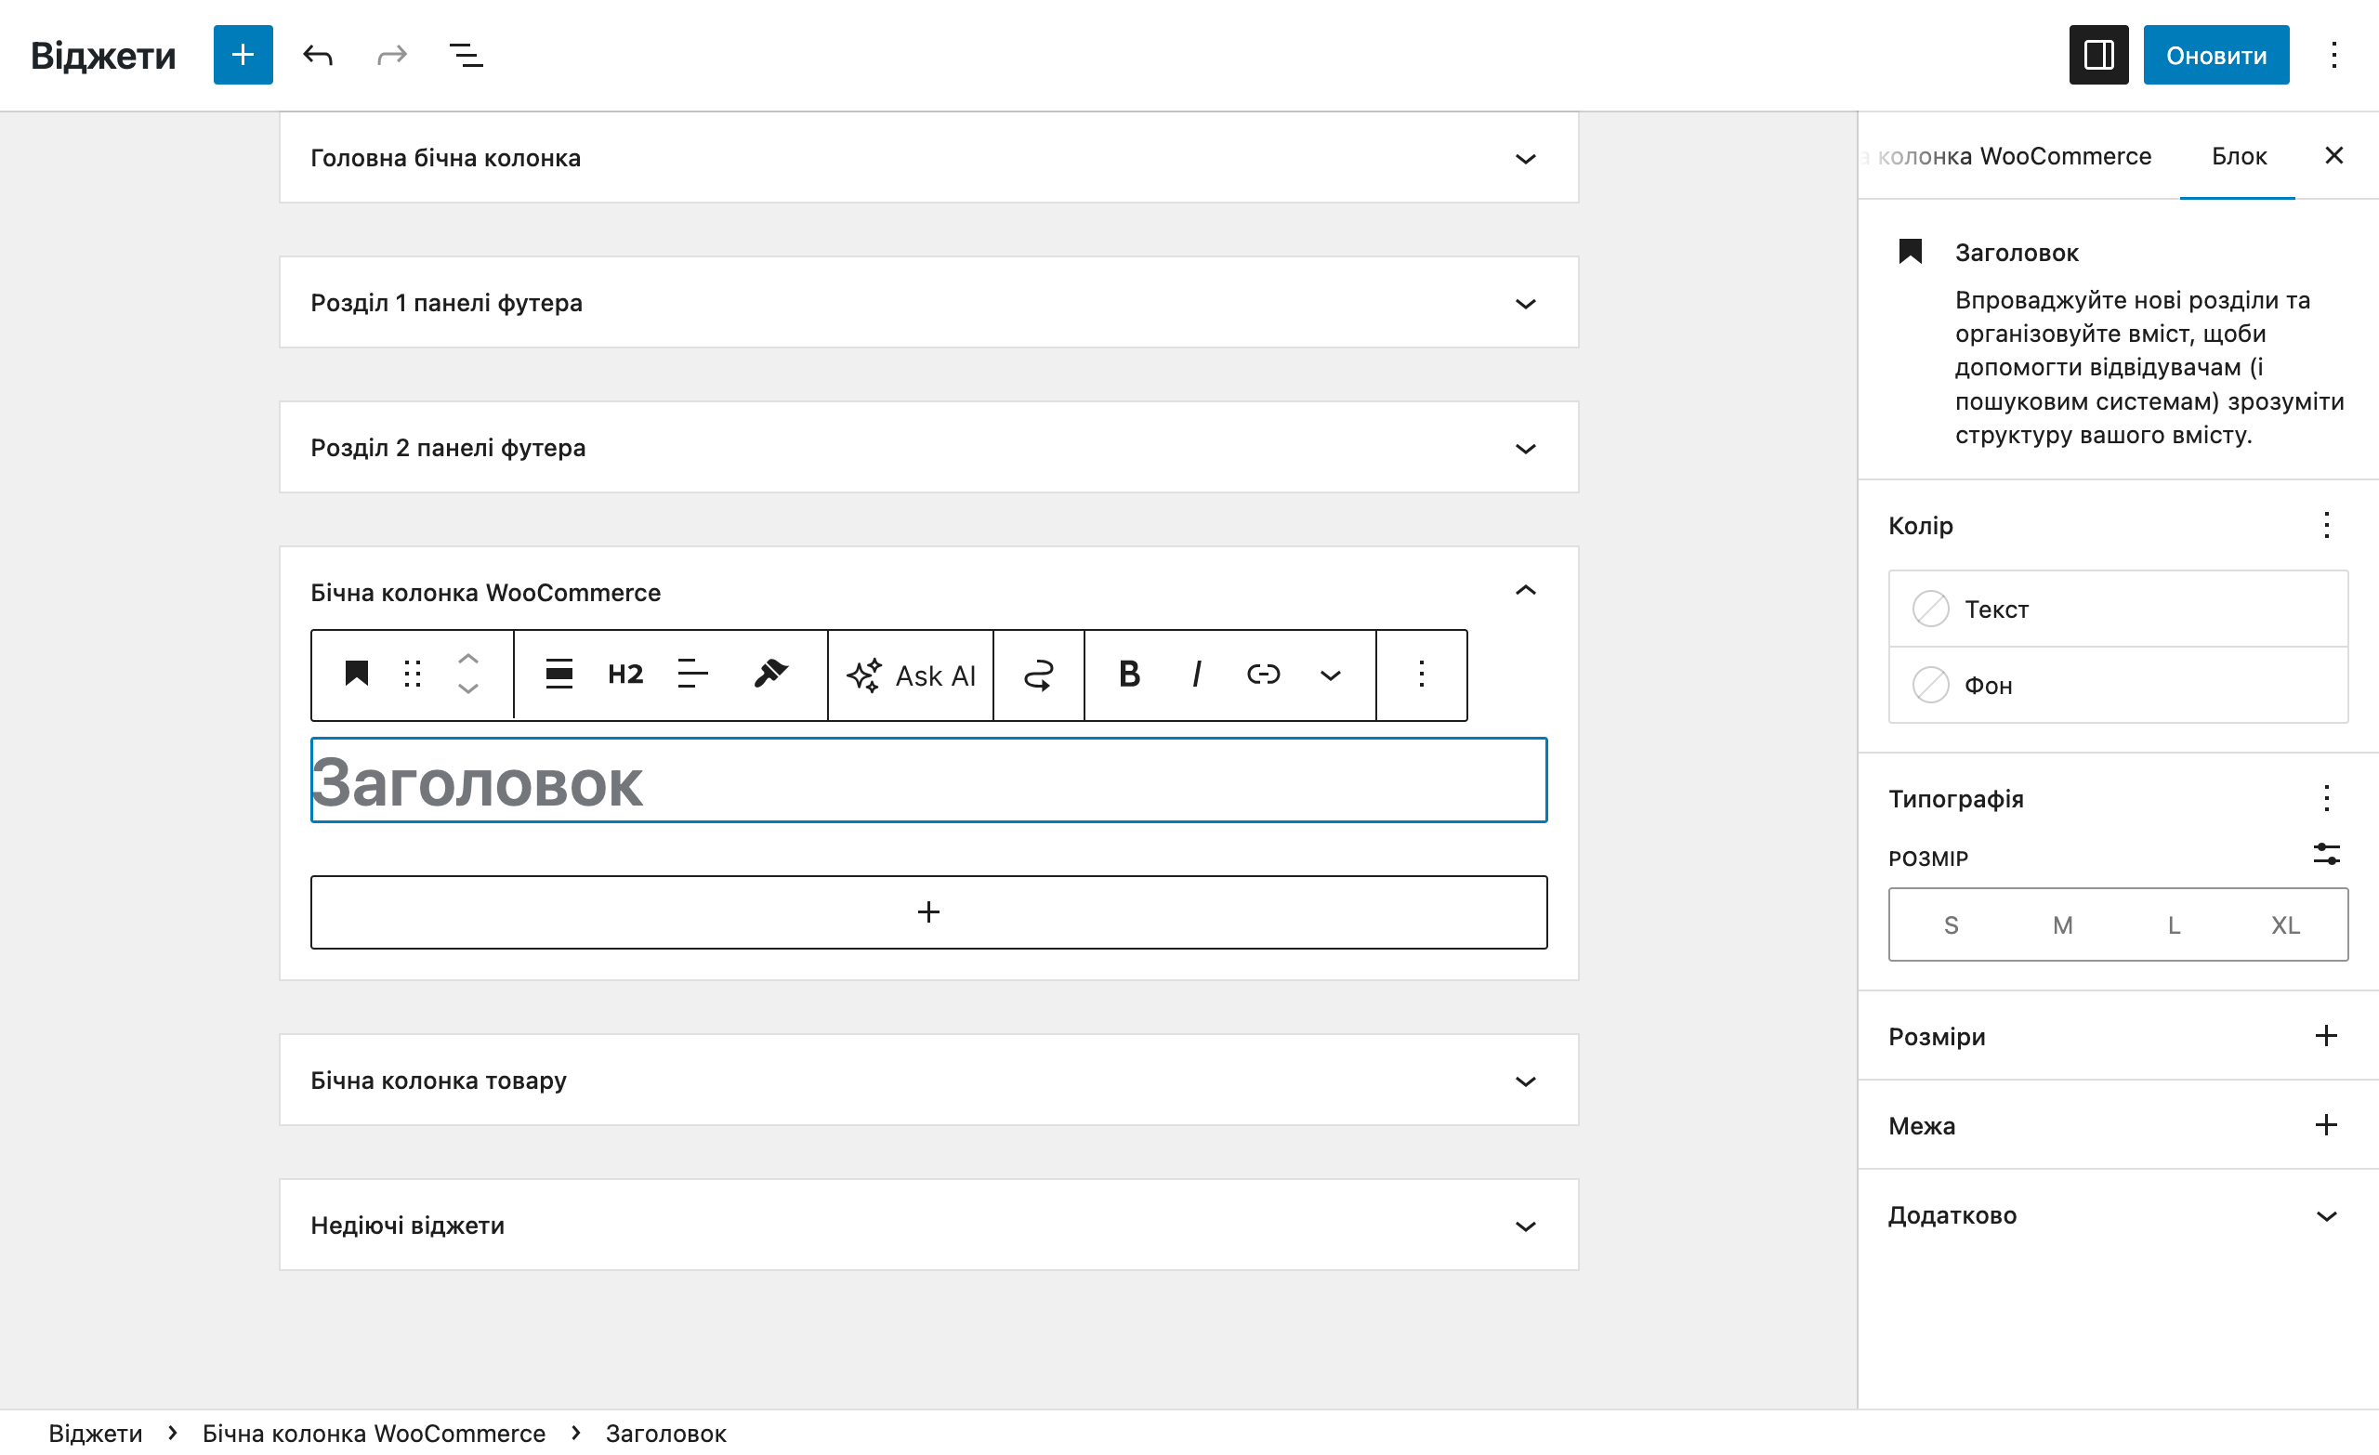The height and width of the screenshot is (1455, 2379).
Task: Open Типографія panel options menu
Action: tap(2327, 798)
